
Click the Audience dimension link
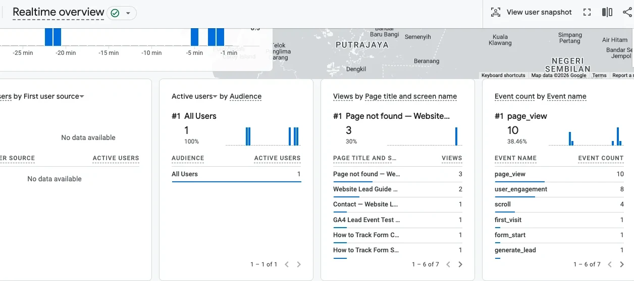coord(245,96)
